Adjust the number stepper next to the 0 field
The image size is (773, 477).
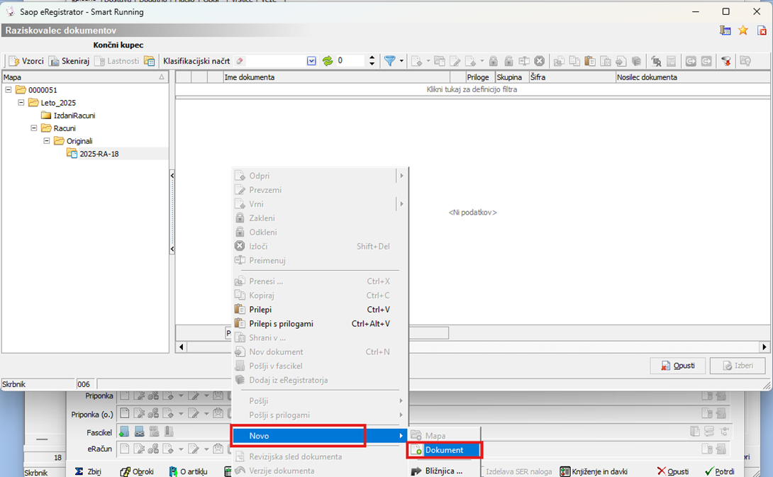coord(372,61)
